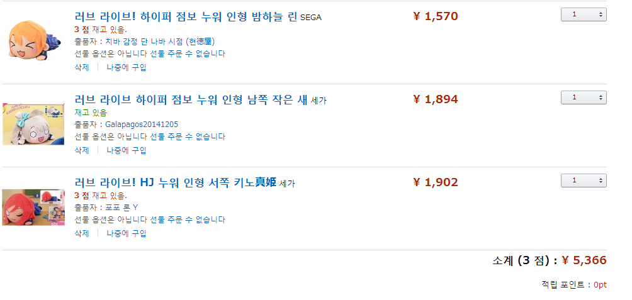The height and width of the screenshot is (300, 632).
Task: Click 삭제 for the second cart item
Action: coord(81,150)
